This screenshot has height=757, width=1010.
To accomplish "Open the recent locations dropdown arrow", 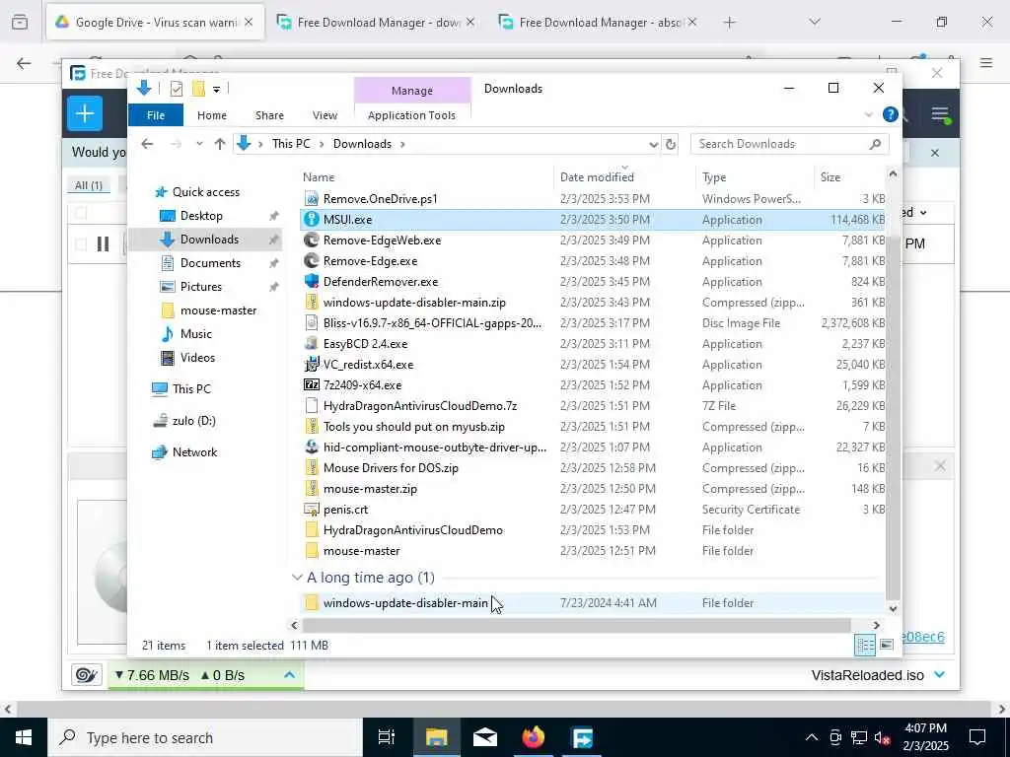I will (x=199, y=144).
